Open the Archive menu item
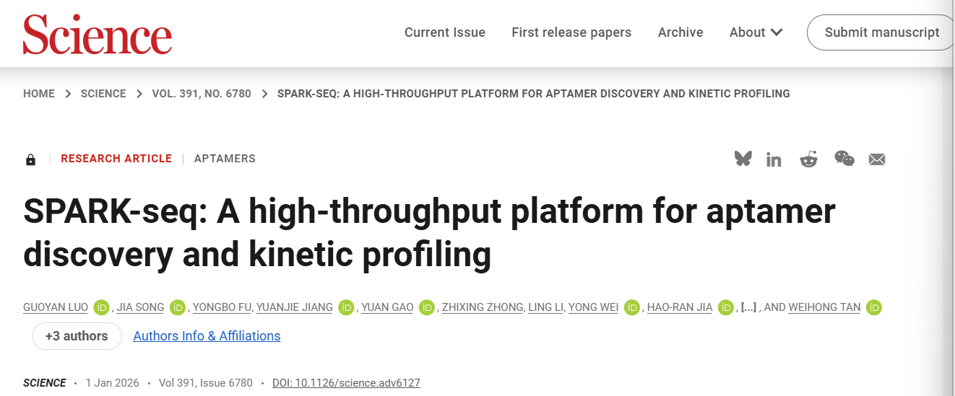 click(680, 32)
